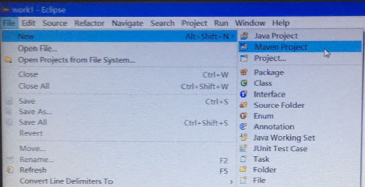The width and height of the screenshot is (365, 187).
Task: Click the Maven Project icon
Action: pyautogui.click(x=244, y=47)
